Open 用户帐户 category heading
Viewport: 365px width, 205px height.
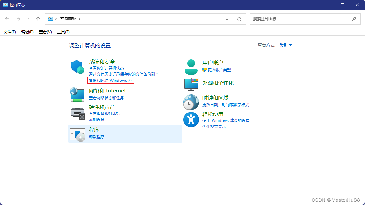pyautogui.click(x=213, y=63)
